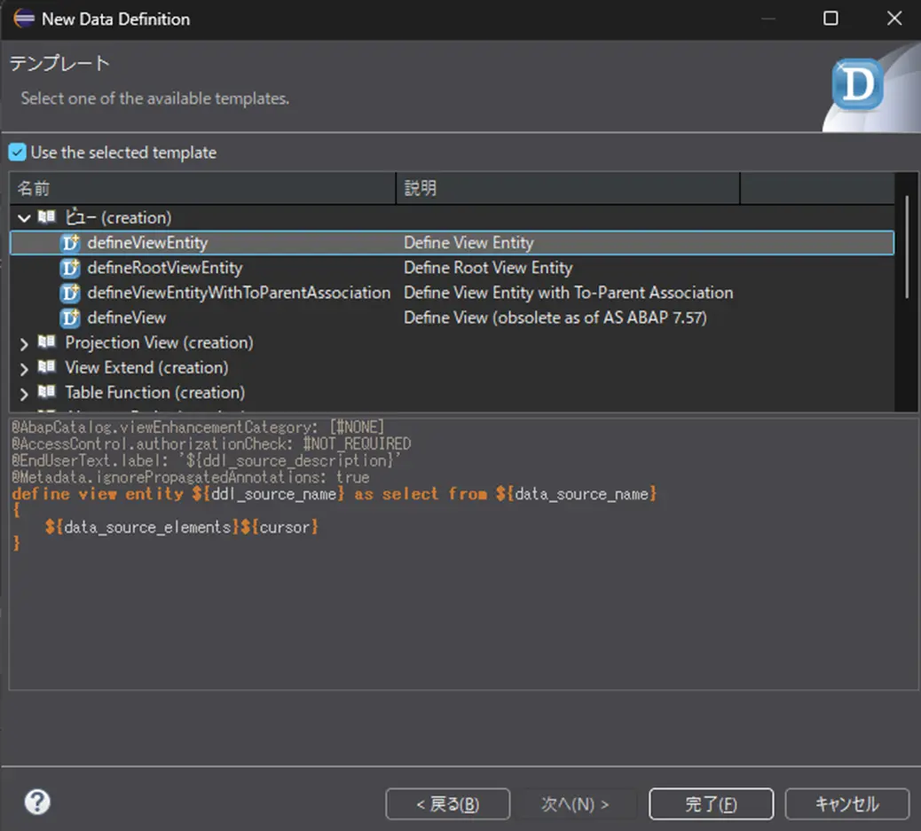Click the book icon beside View Extend (creation)

pyautogui.click(x=46, y=367)
